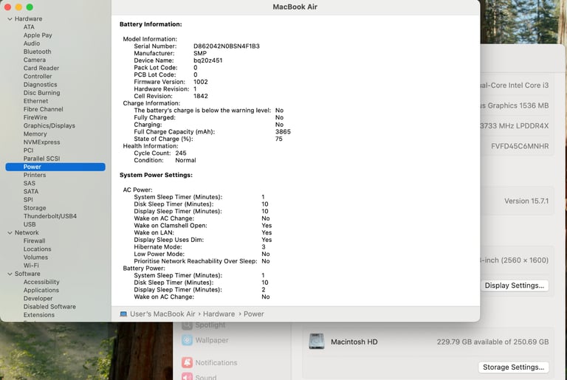Click the Macintosh HD drive icon
This screenshot has height=380, width=567.
pyautogui.click(x=317, y=342)
